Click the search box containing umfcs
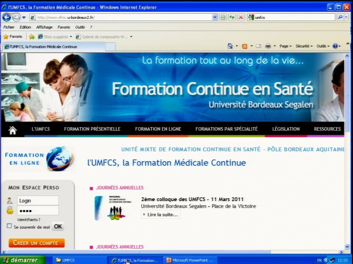 pos(294,17)
